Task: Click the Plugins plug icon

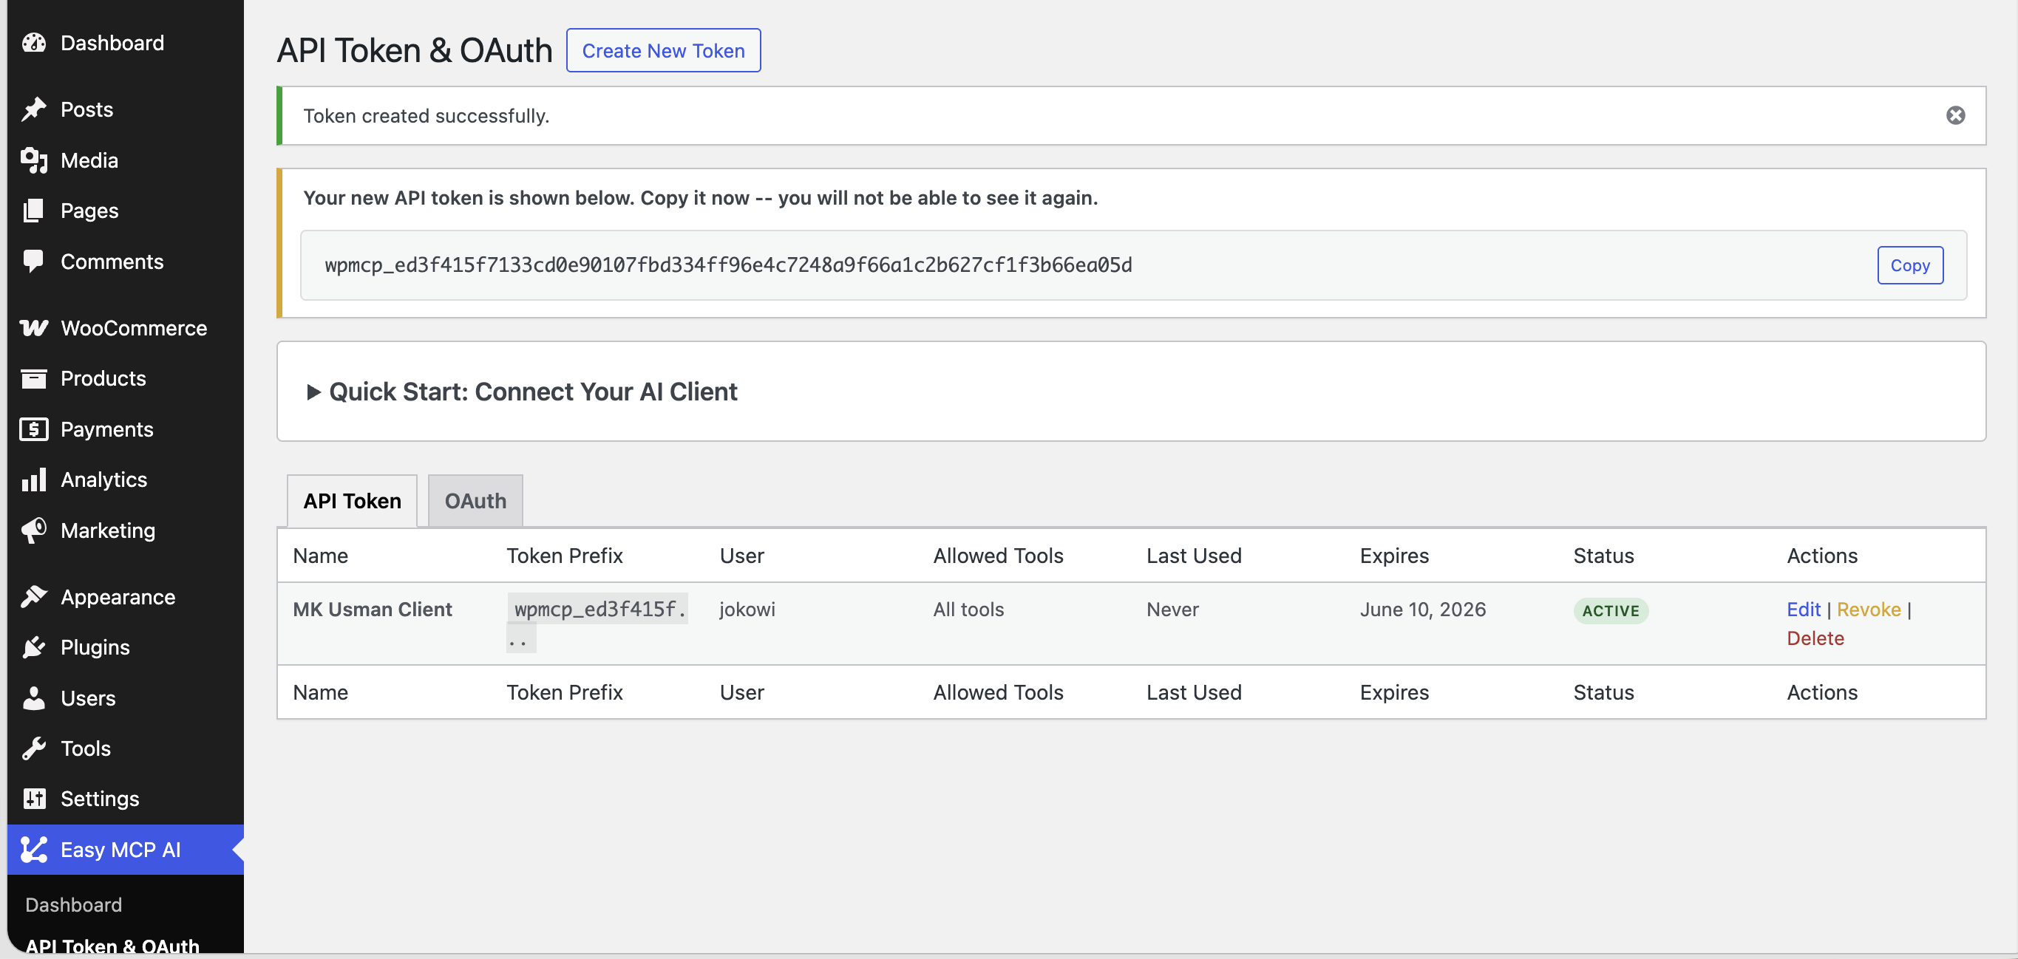Action: pos(34,647)
